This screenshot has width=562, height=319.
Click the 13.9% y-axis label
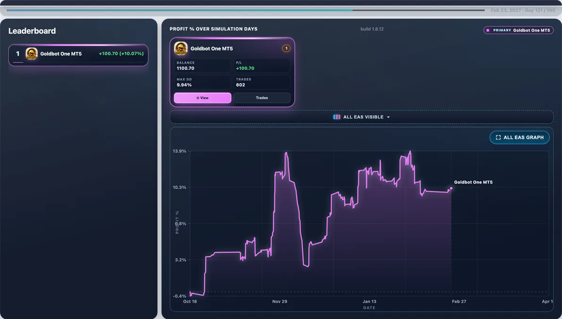click(179, 151)
